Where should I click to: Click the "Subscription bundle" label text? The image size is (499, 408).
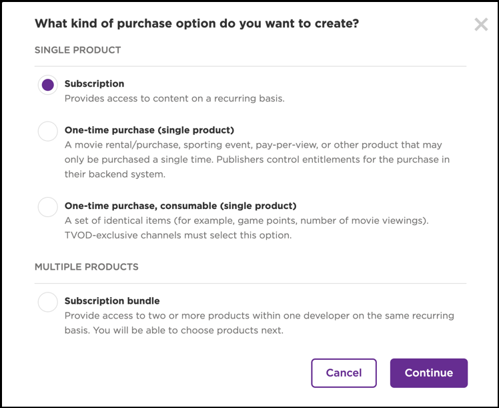coord(112,301)
